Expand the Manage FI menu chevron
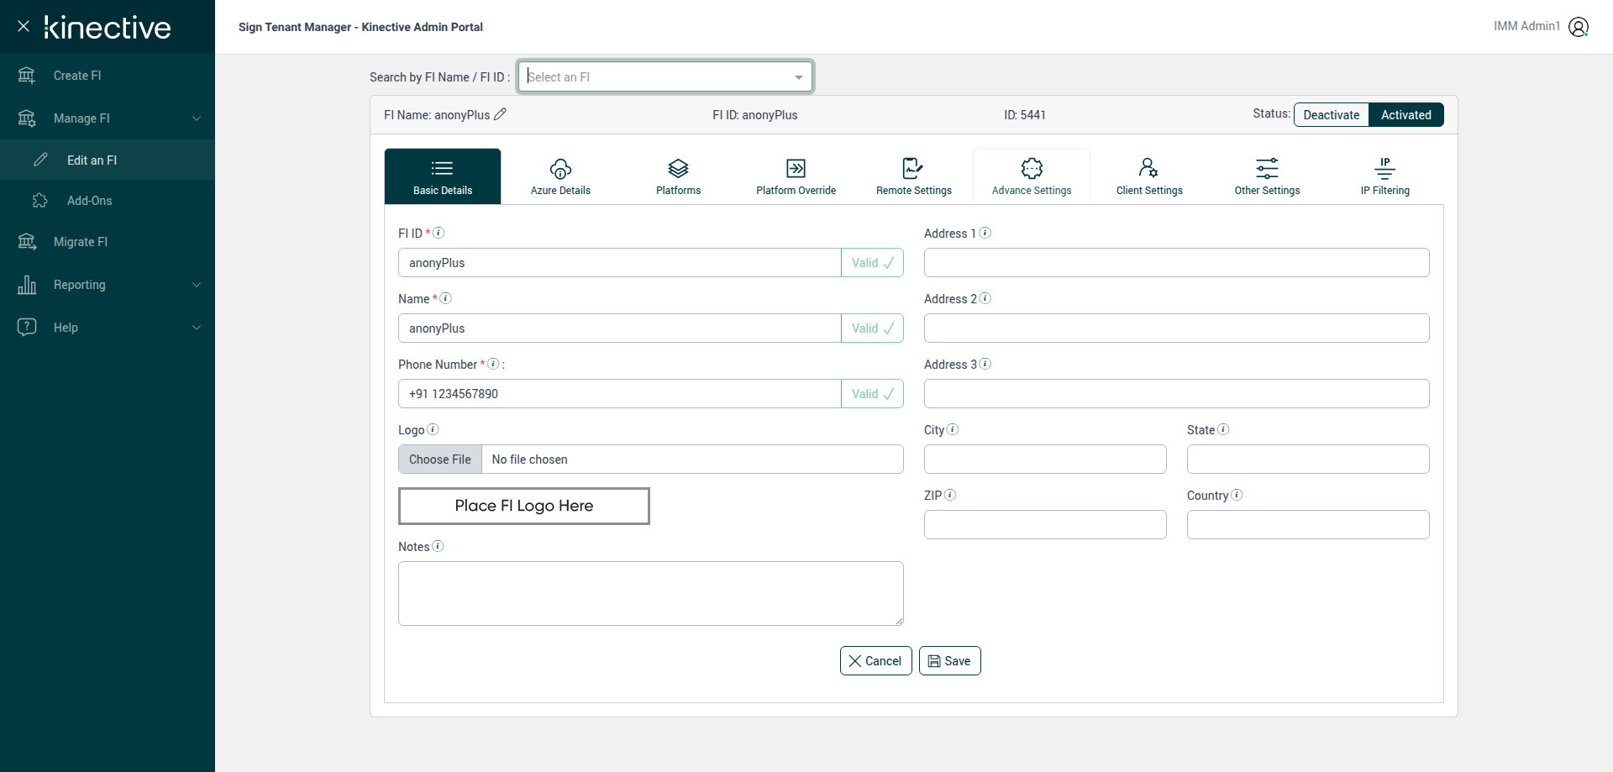1613x772 pixels. pyautogui.click(x=197, y=118)
